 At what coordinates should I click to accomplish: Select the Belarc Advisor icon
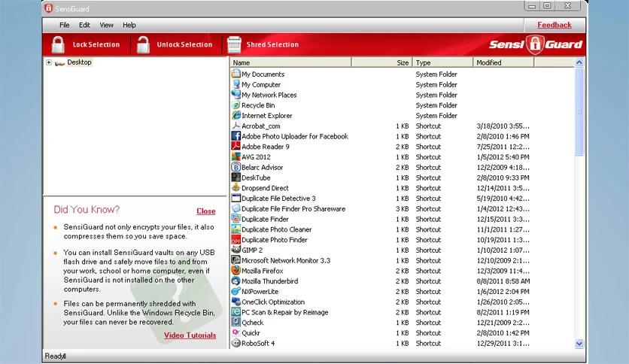pyautogui.click(x=236, y=167)
